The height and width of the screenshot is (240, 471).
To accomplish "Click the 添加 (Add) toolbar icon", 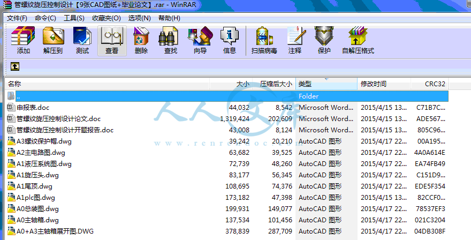I will pos(23,36).
